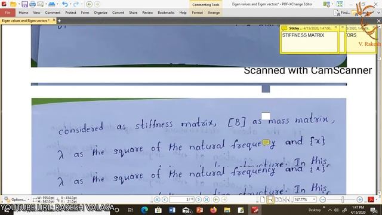Click the Redo arrow icon
Viewport: 382px width, 215px height.
click(76, 4)
